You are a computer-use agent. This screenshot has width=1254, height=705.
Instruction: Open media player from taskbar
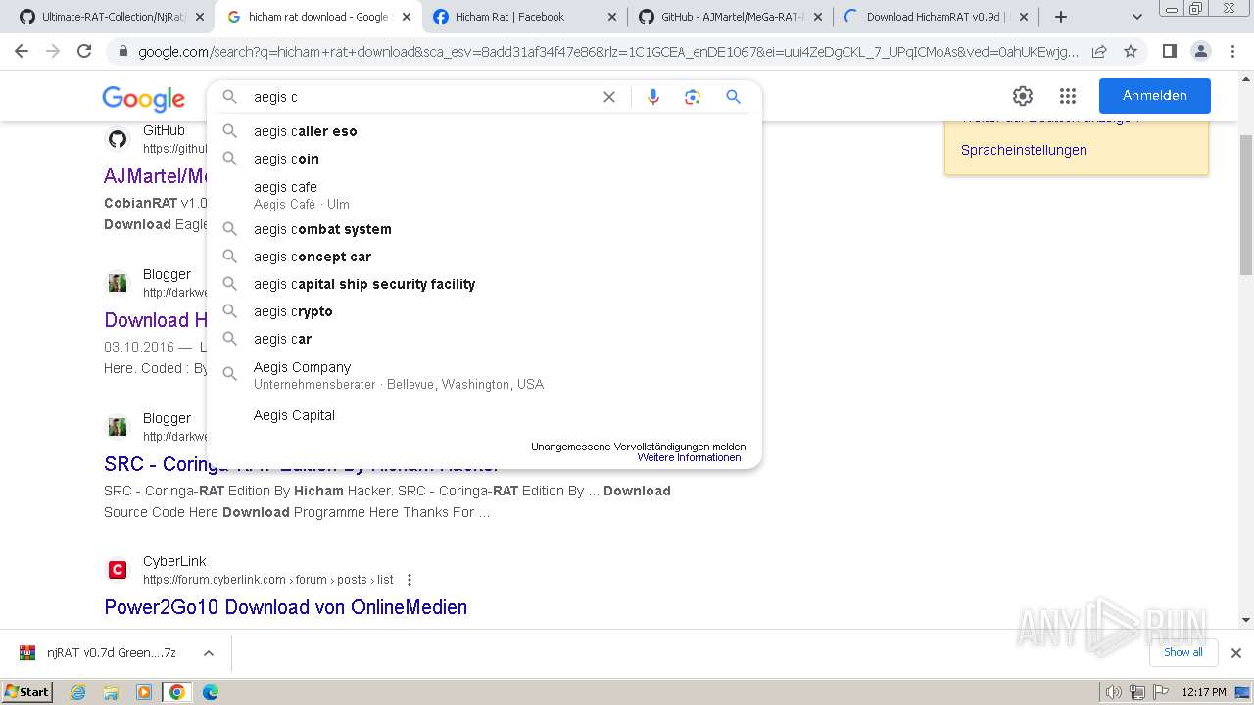tap(144, 692)
